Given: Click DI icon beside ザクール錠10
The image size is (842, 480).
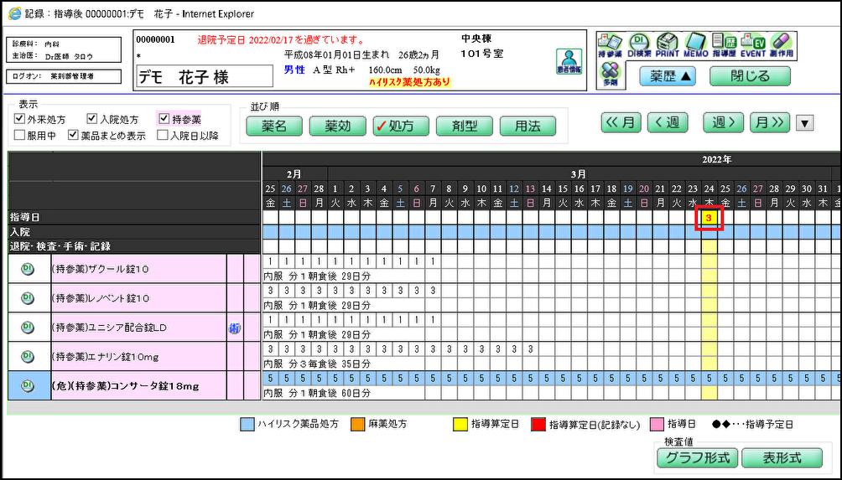Looking at the screenshot, I should point(28,269).
